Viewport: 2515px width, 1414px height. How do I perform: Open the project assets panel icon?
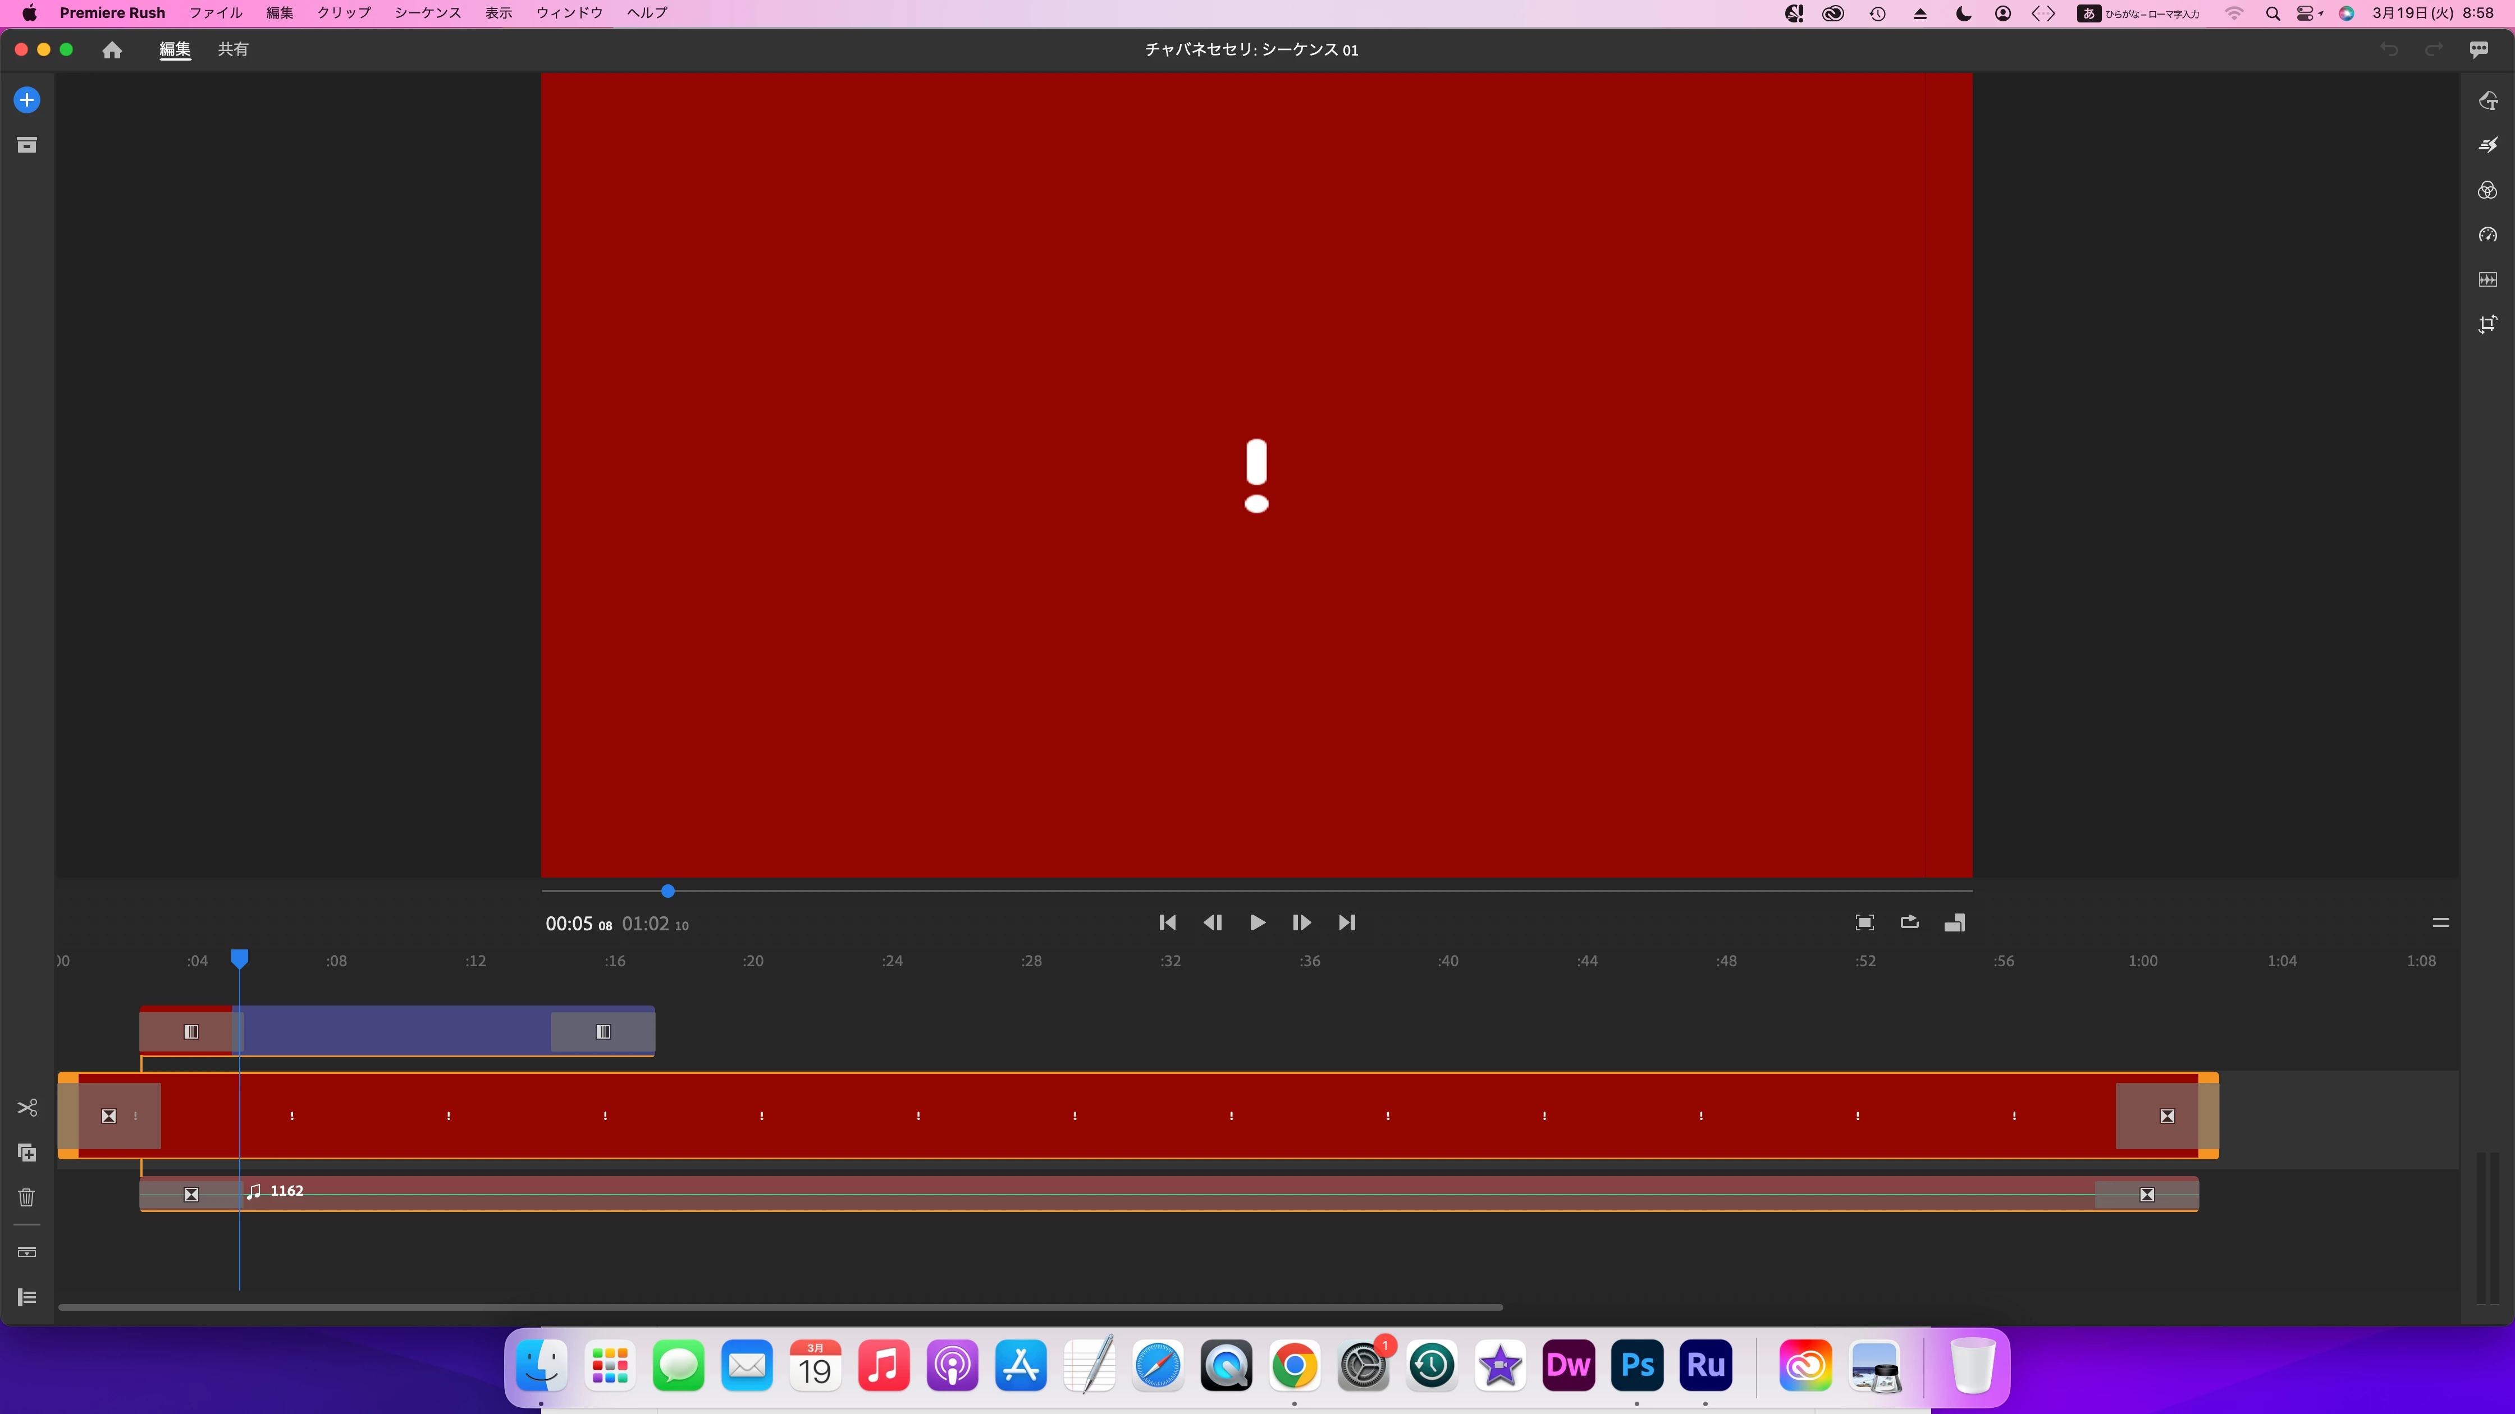(x=26, y=145)
